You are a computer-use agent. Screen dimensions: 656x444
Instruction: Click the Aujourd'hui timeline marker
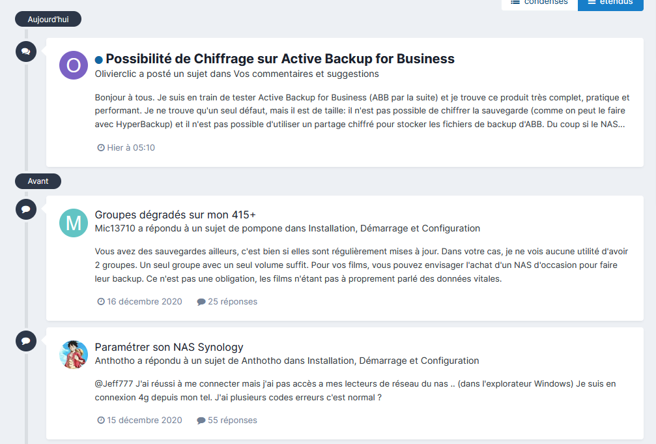click(48, 20)
